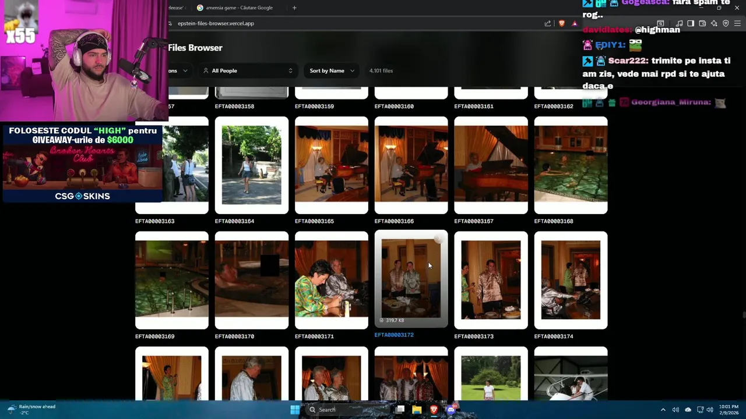Open the bottom-row aircraft cockpit thumbnail
The image size is (746, 419).
point(571,374)
